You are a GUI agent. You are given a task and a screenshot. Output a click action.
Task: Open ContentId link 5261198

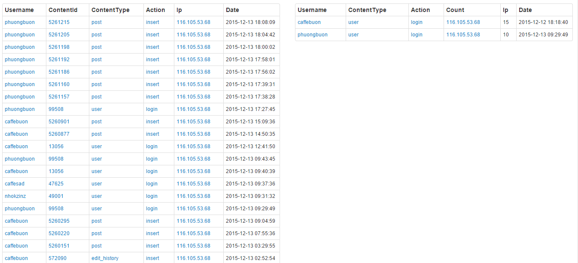pos(59,47)
